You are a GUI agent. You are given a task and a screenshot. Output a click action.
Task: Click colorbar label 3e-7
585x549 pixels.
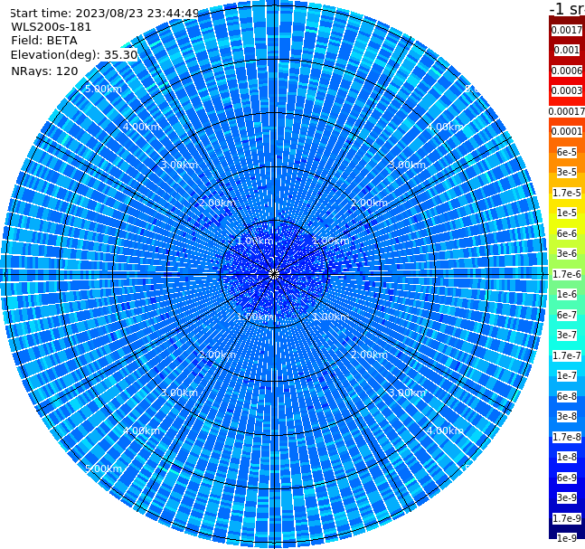pos(567,335)
